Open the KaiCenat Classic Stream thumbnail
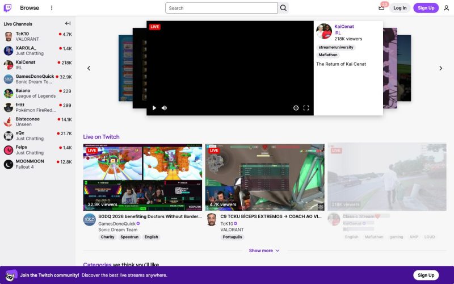Viewport: 454px width, 284px height. (x=387, y=177)
